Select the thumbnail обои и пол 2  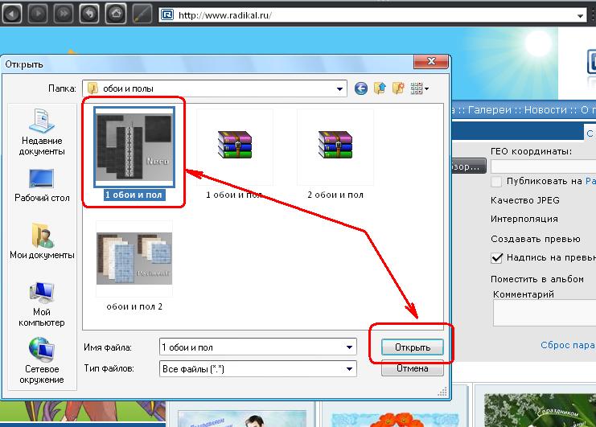tap(134, 266)
